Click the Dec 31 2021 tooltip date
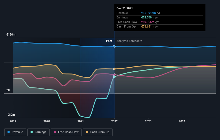This screenshot has width=220, height=140. 125,8
